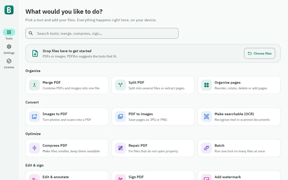Open the Merge PDF title

click(52, 82)
